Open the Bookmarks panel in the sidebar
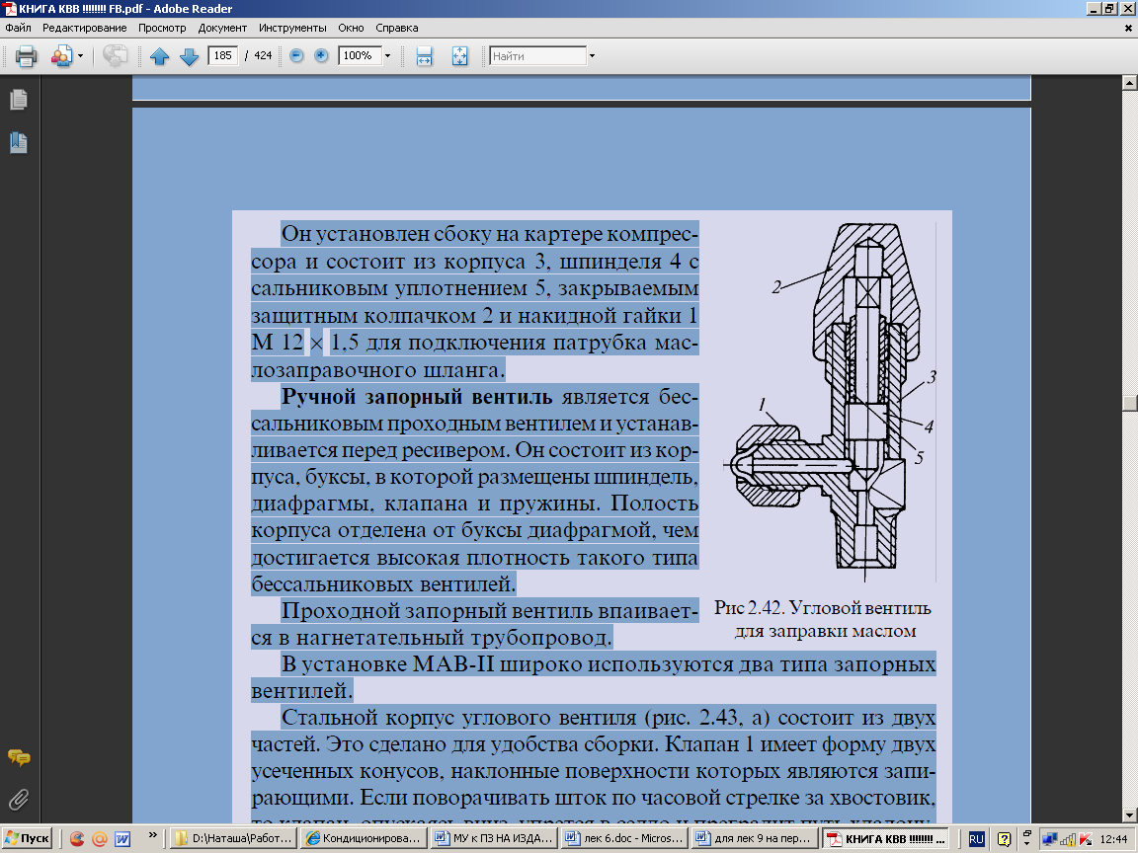Viewport: 1138px width, 853px height. pyautogui.click(x=18, y=142)
